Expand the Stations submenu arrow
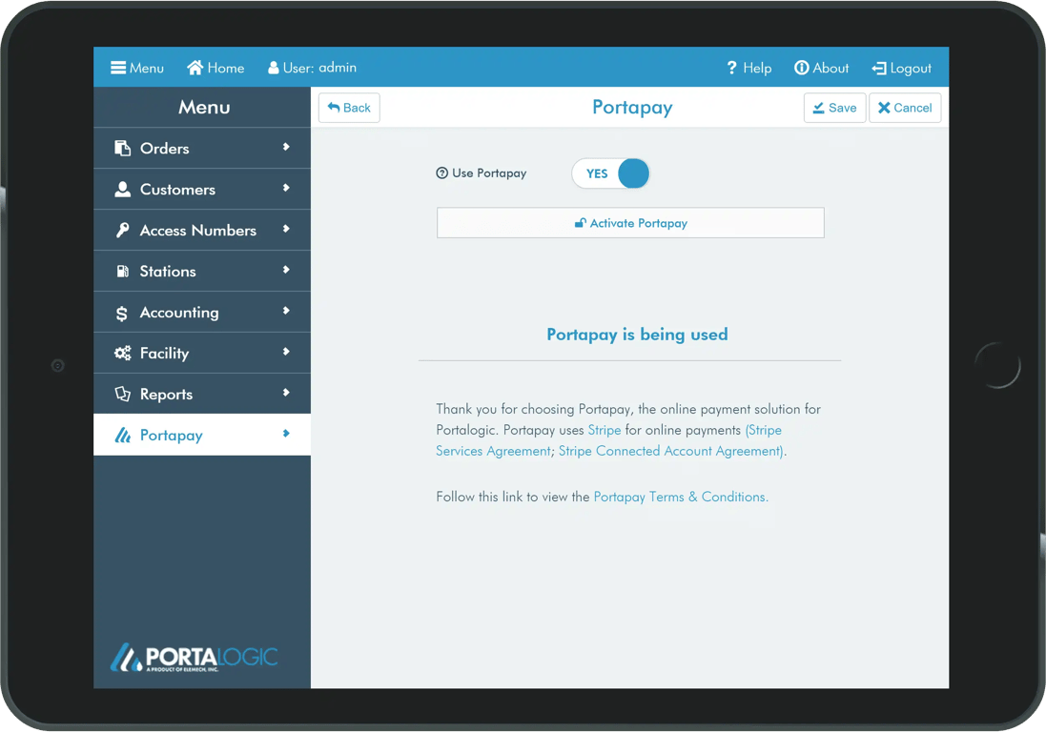 click(x=286, y=270)
